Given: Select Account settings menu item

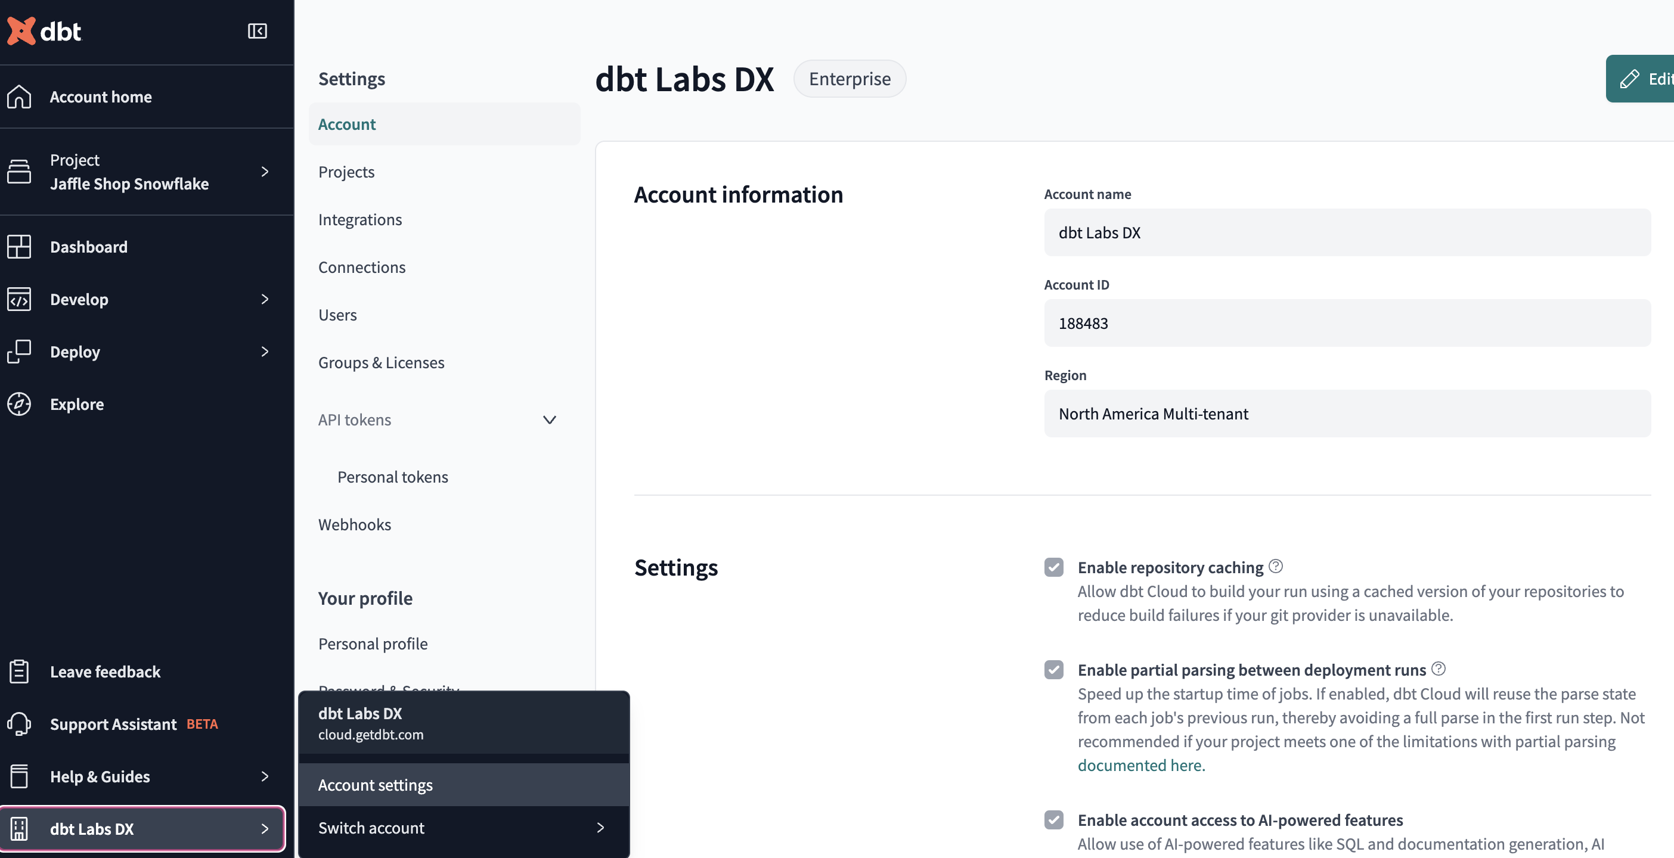Looking at the screenshot, I should tap(374, 784).
